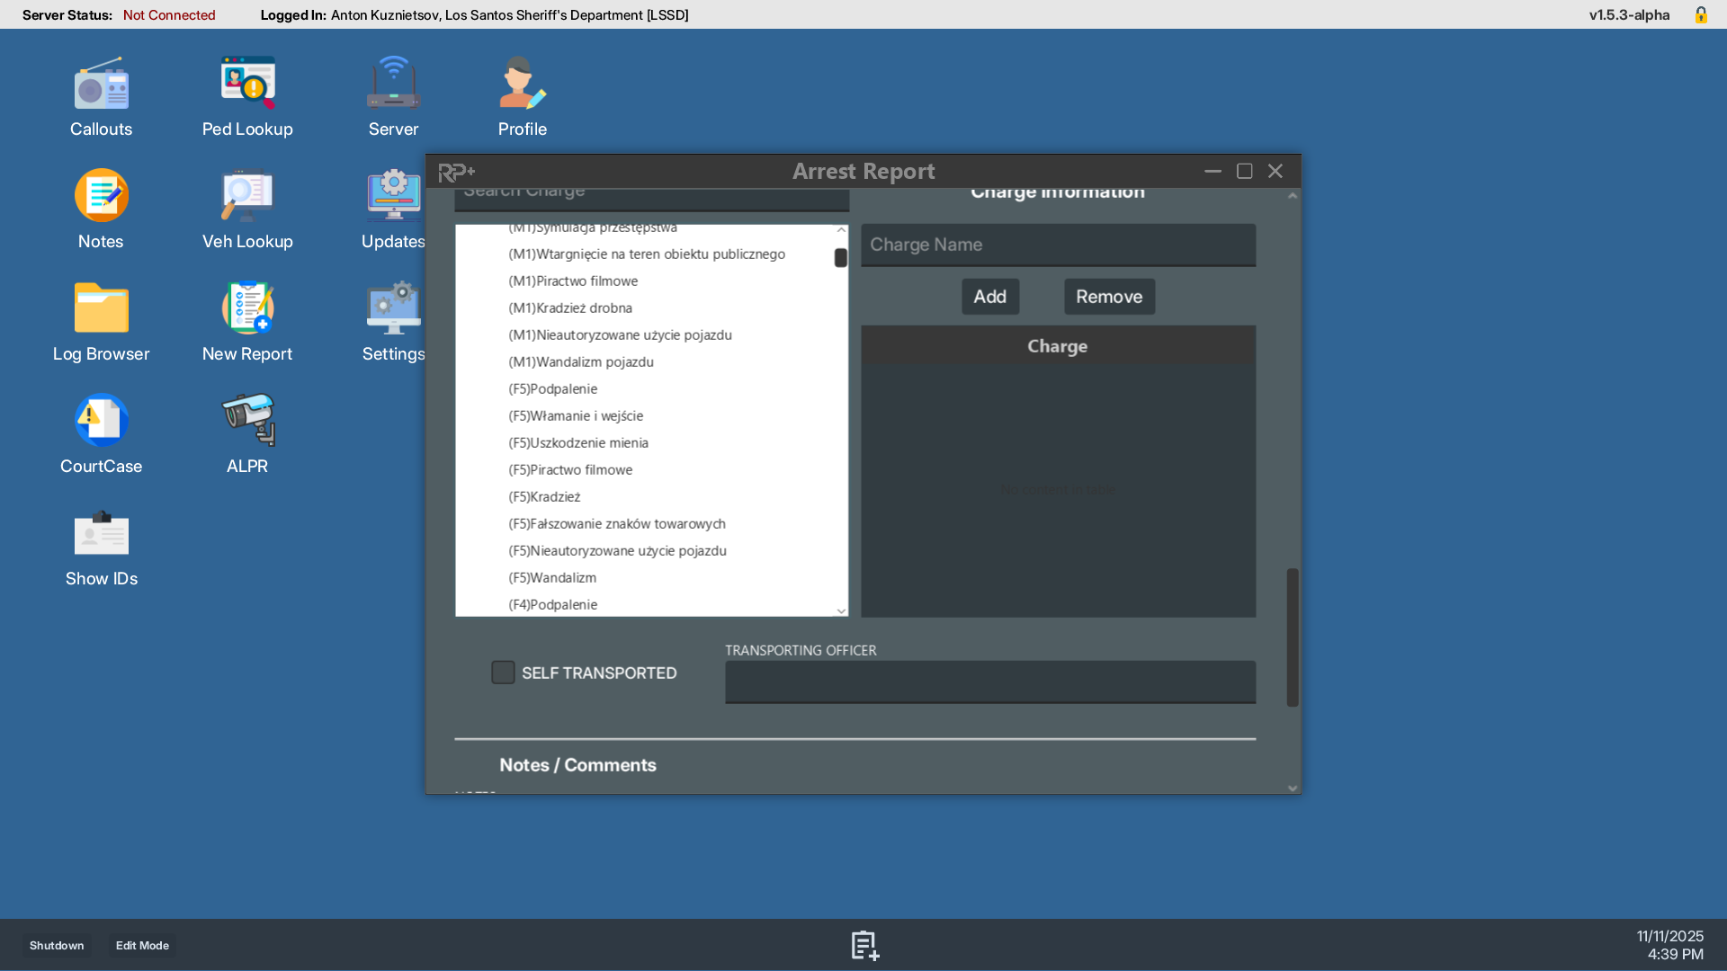
Task: Click the report window scrollbar thumb
Action: (1293, 637)
